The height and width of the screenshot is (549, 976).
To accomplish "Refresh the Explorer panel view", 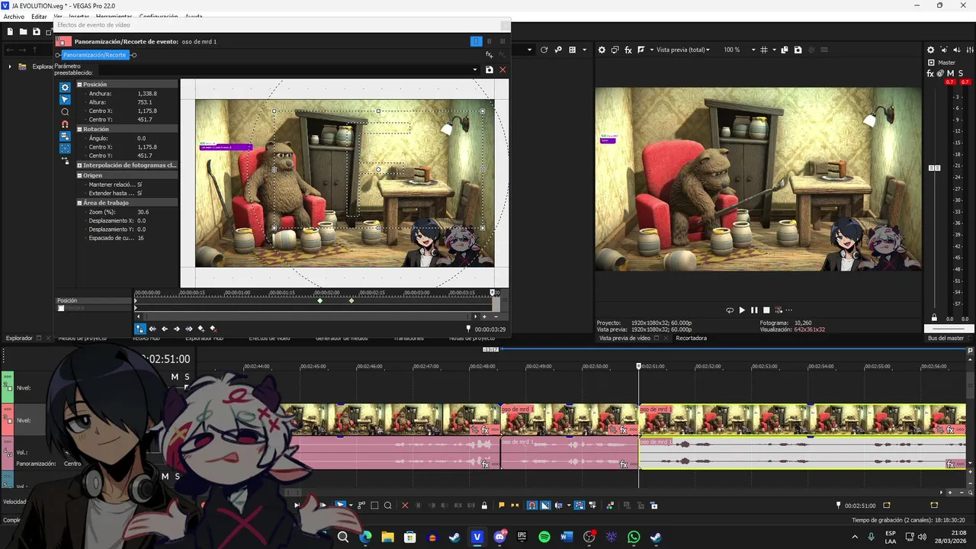I will tap(544, 50).
